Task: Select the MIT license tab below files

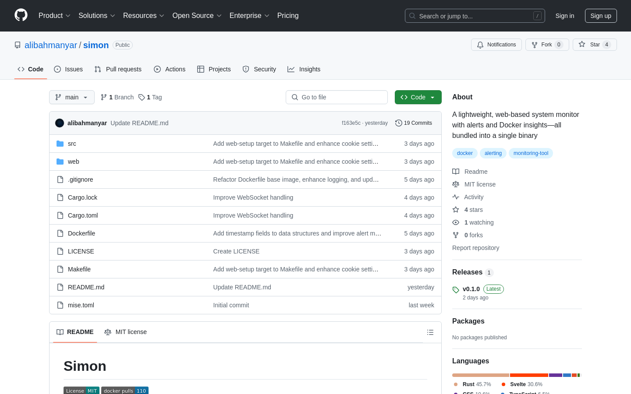Action: [x=126, y=332]
